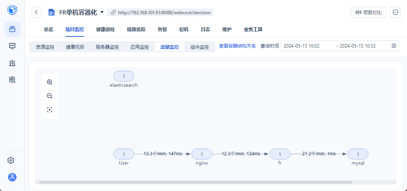Select 服务器监控 sub-tab
The height and width of the screenshot is (191, 407).
click(x=107, y=47)
